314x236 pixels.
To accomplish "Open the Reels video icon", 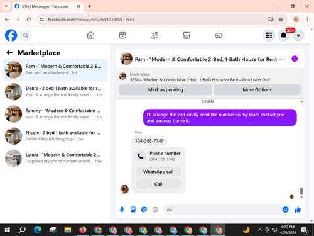I will (x=122, y=35).
